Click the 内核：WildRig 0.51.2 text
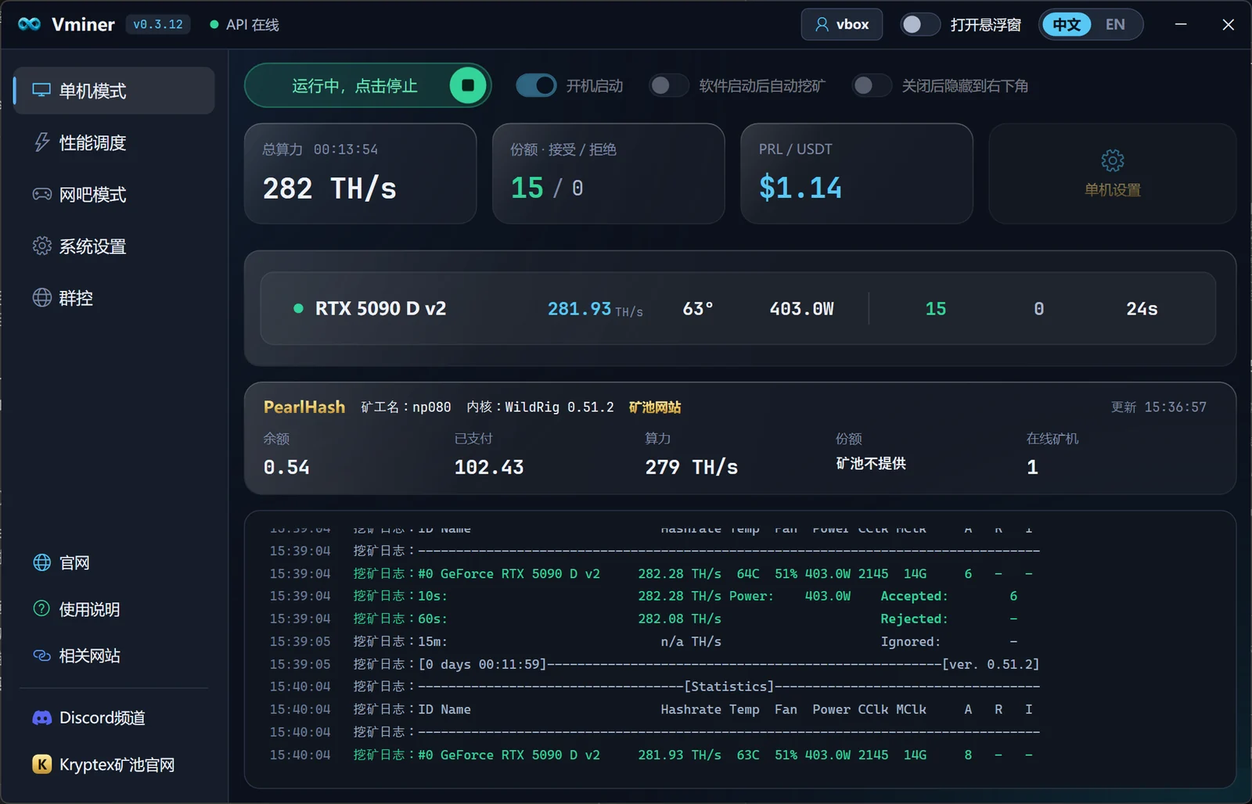Screen dimensions: 1252x804 click(x=540, y=407)
